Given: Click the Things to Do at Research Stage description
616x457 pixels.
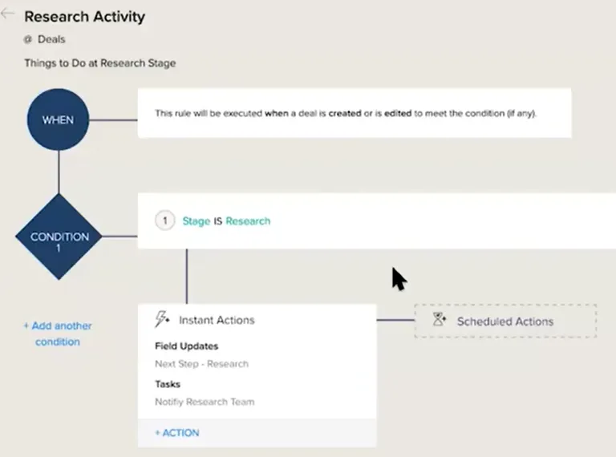Looking at the screenshot, I should [100, 63].
